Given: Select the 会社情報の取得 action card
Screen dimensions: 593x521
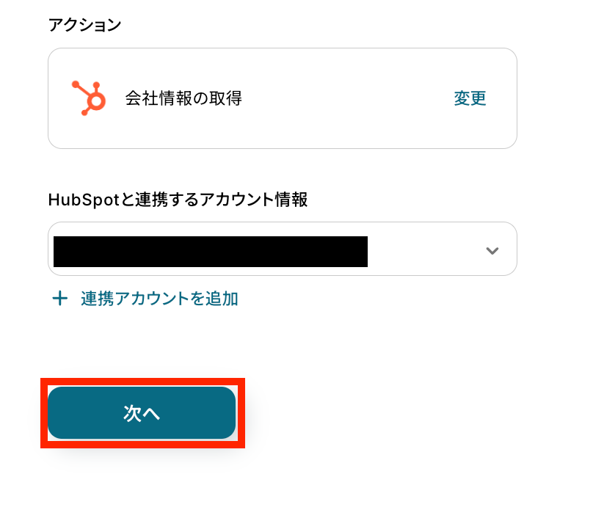Looking at the screenshot, I should point(282,98).
